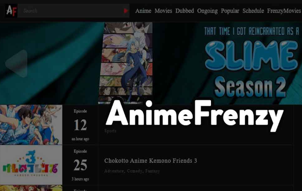The image size is (302, 191).
Task: Select Adventure, Comedy, Fantasy genre tags
Action: point(132,171)
